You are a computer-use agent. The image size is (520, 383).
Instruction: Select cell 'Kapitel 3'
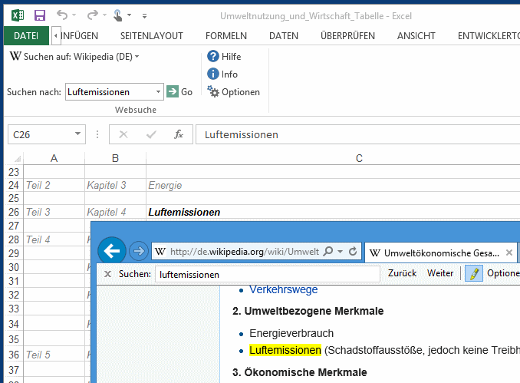[x=115, y=185]
